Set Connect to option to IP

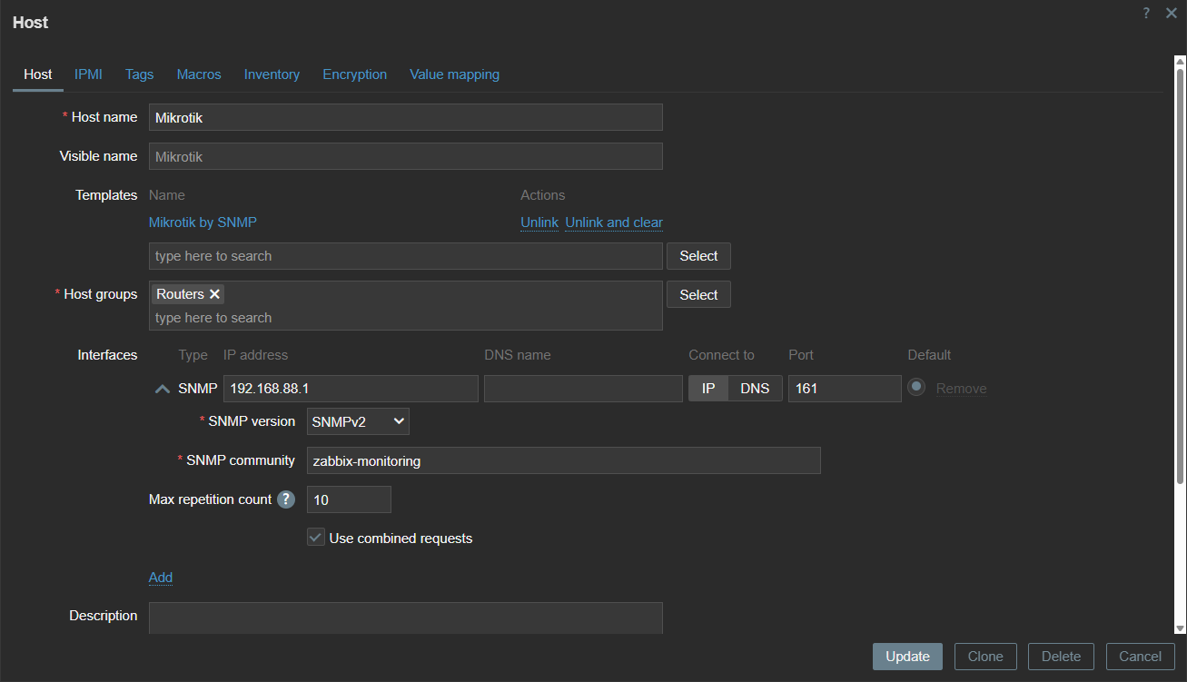[x=708, y=389]
